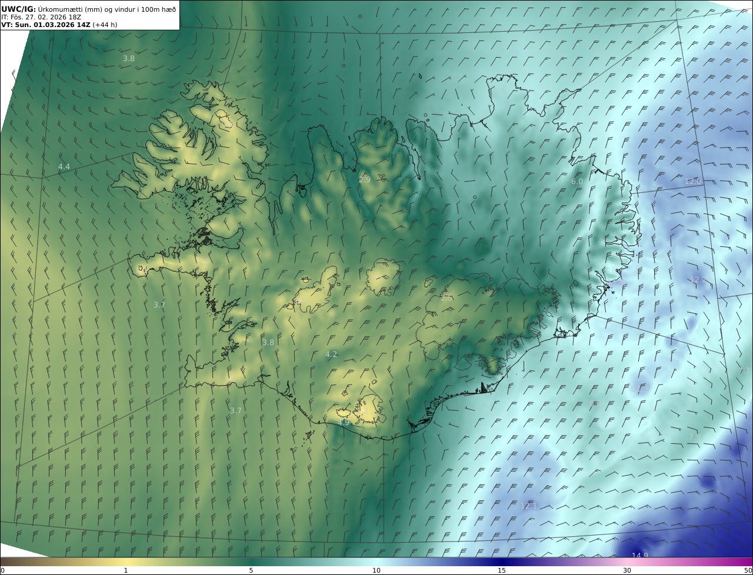
Task: Click the 2.9 value label on the map
Action: point(365,179)
